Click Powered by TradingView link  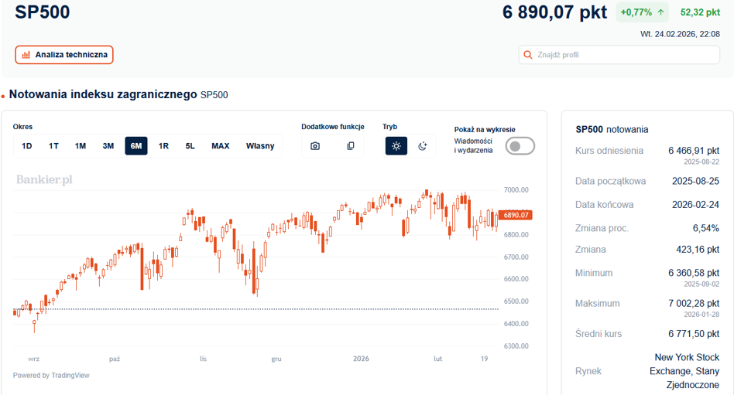click(51, 376)
